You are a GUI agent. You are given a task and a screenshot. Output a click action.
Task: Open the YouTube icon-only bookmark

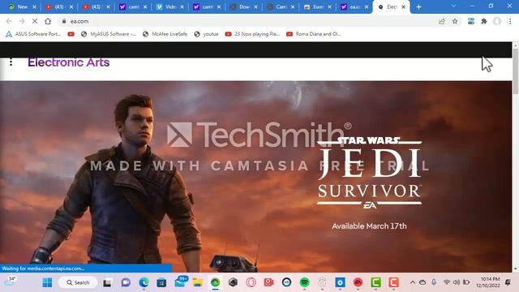point(71,34)
